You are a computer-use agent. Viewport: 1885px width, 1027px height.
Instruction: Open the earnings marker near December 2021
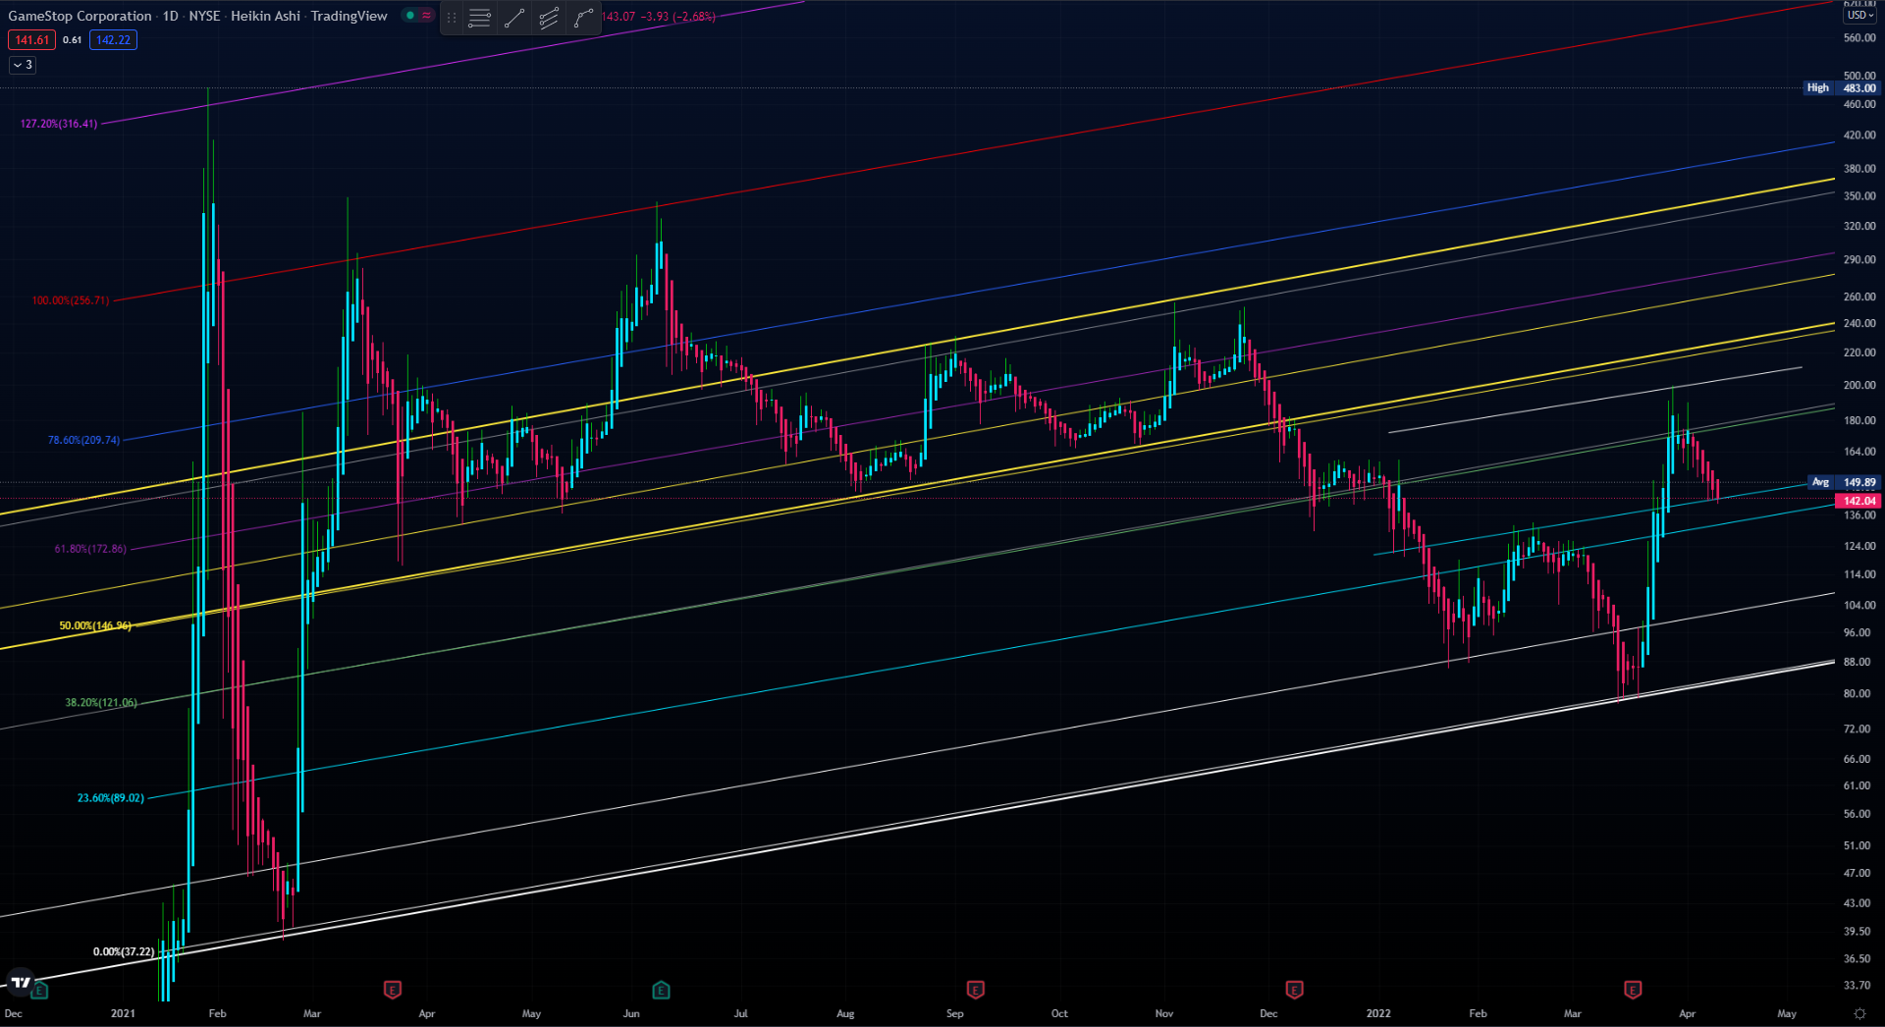1294,990
